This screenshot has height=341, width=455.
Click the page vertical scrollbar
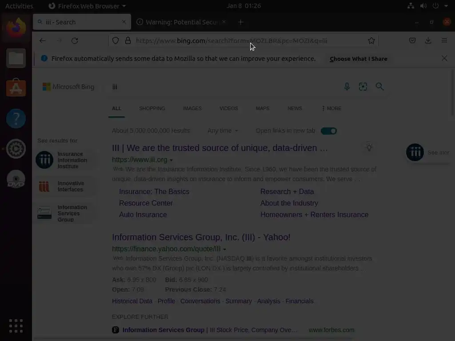tap(452, 93)
